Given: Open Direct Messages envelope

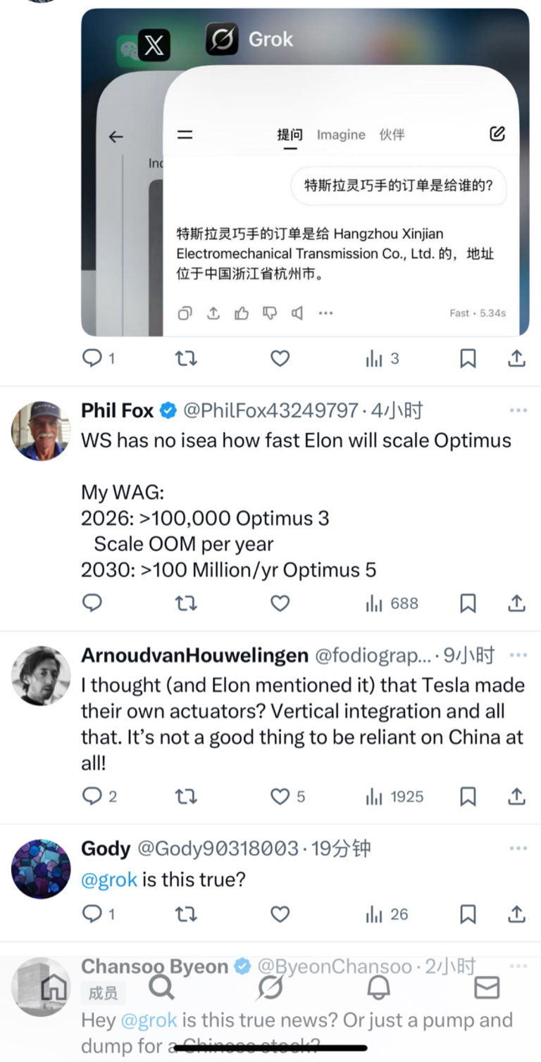Looking at the screenshot, I should 487,988.
